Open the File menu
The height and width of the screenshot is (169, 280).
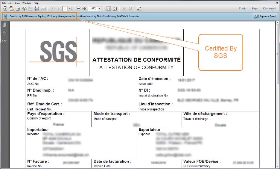click(x=4, y=3)
